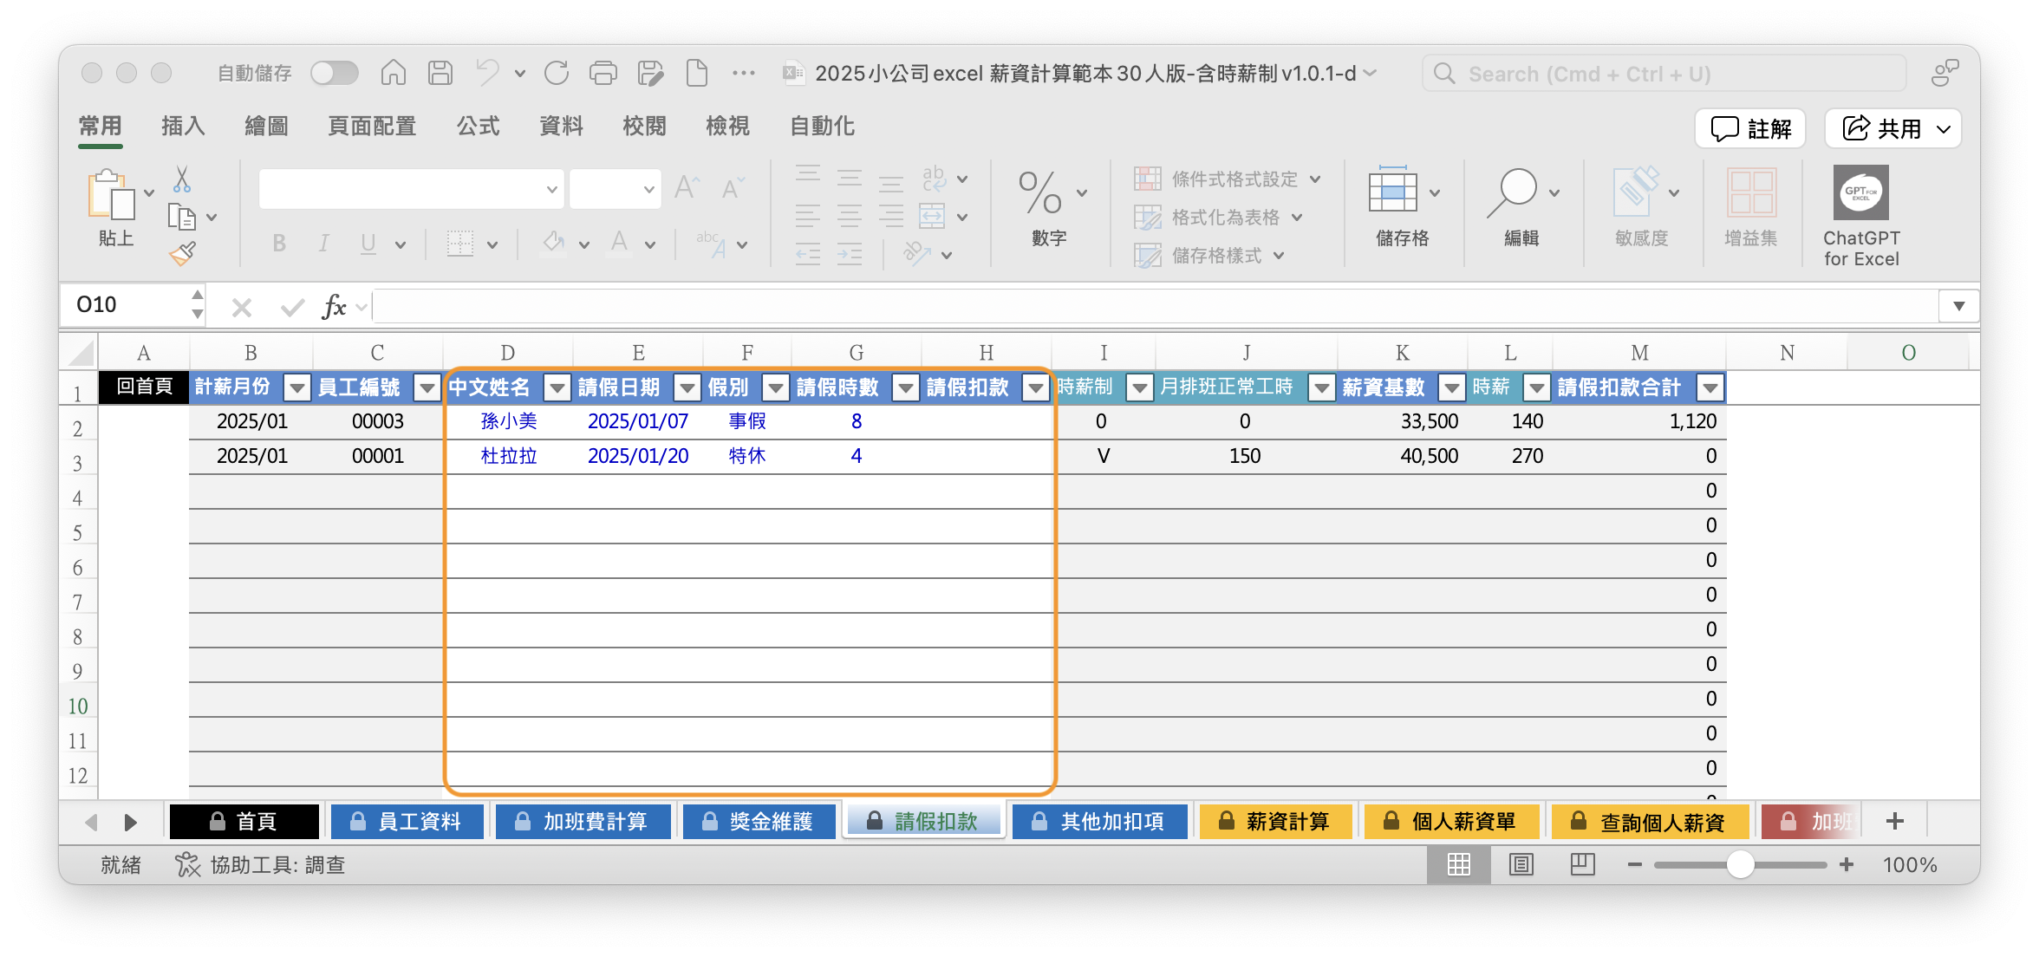Open the 公式 ribbon tab

click(x=478, y=127)
